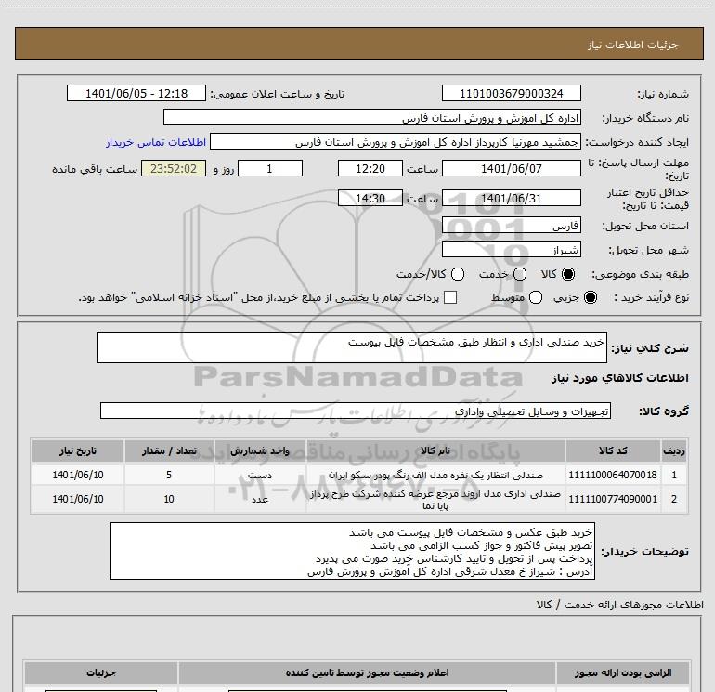Click the اطلاعات کالاهای مورد نیاز heading

[x=619, y=378]
